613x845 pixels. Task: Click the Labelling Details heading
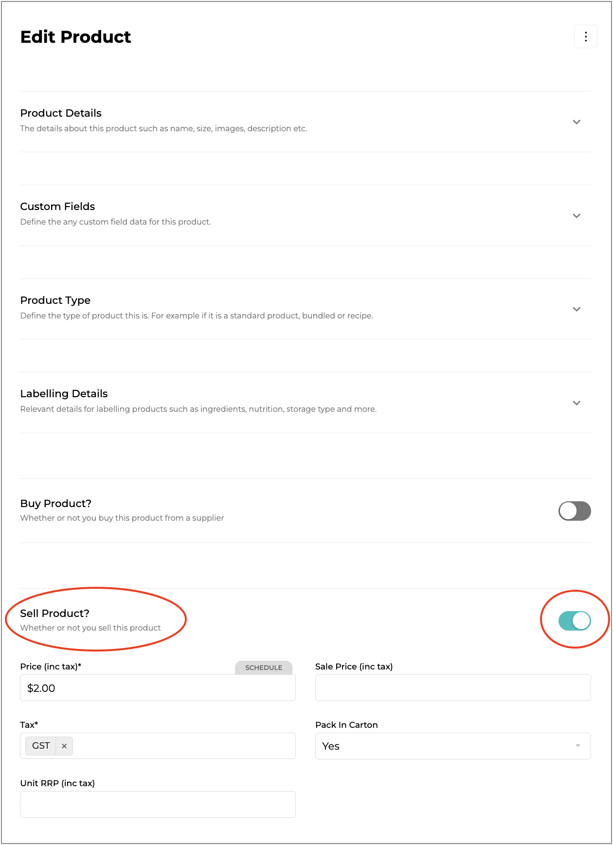pyautogui.click(x=64, y=394)
